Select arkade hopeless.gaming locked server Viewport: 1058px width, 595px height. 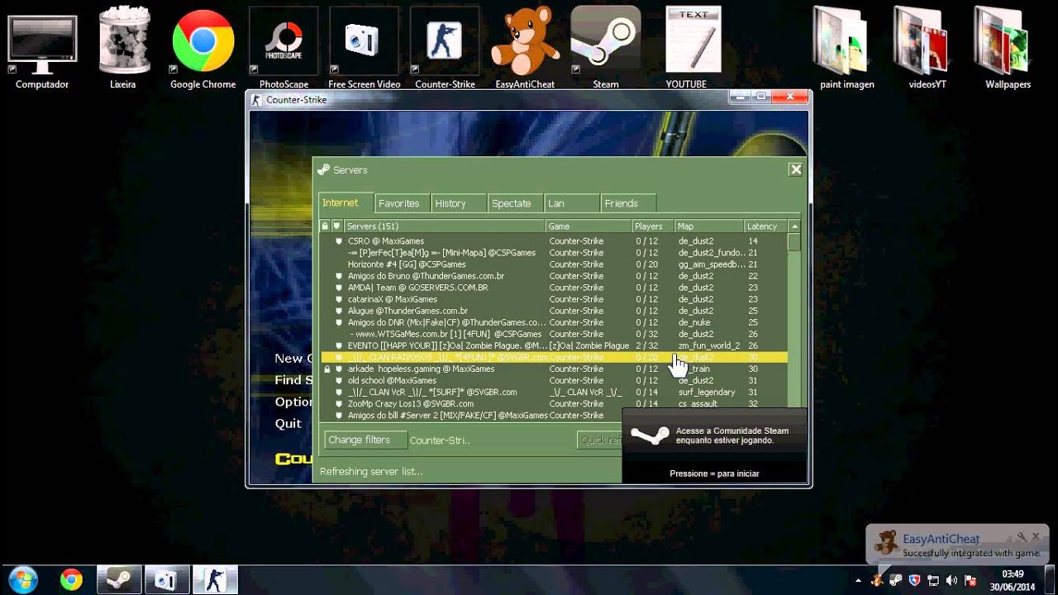tap(554, 369)
